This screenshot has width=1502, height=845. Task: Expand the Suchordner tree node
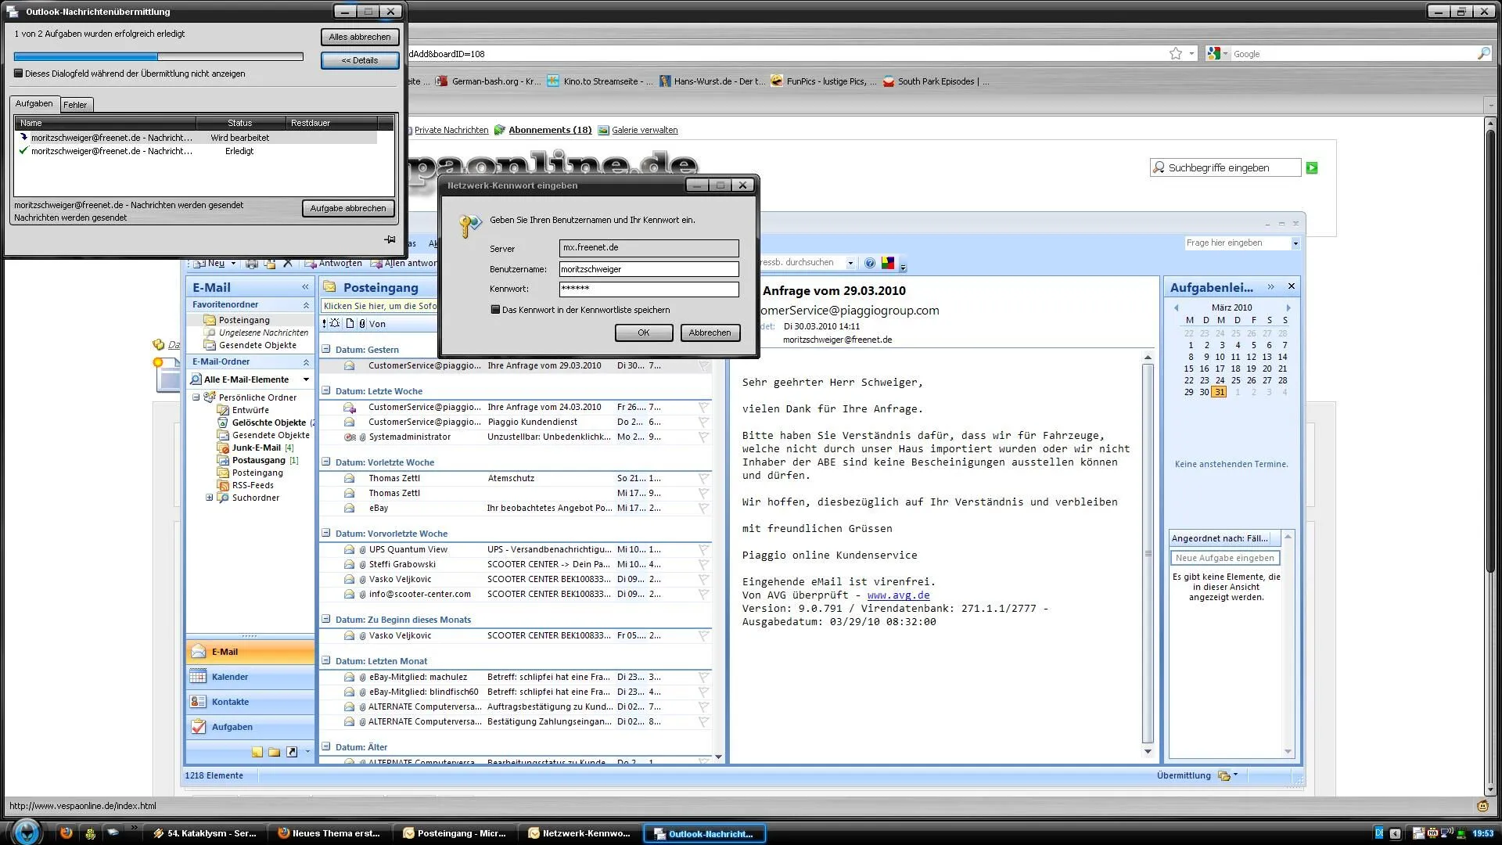tap(209, 498)
